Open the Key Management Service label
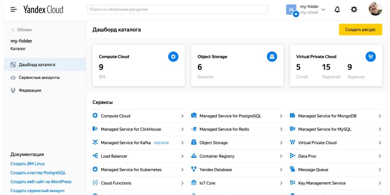This screenshot has height=195, width=390. coord(322,183)
